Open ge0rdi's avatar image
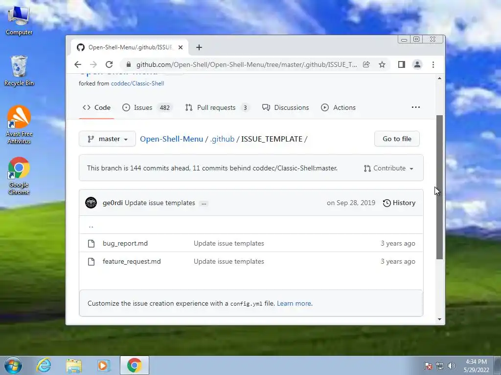The image size is (501, 375). (x=91, y=203)
